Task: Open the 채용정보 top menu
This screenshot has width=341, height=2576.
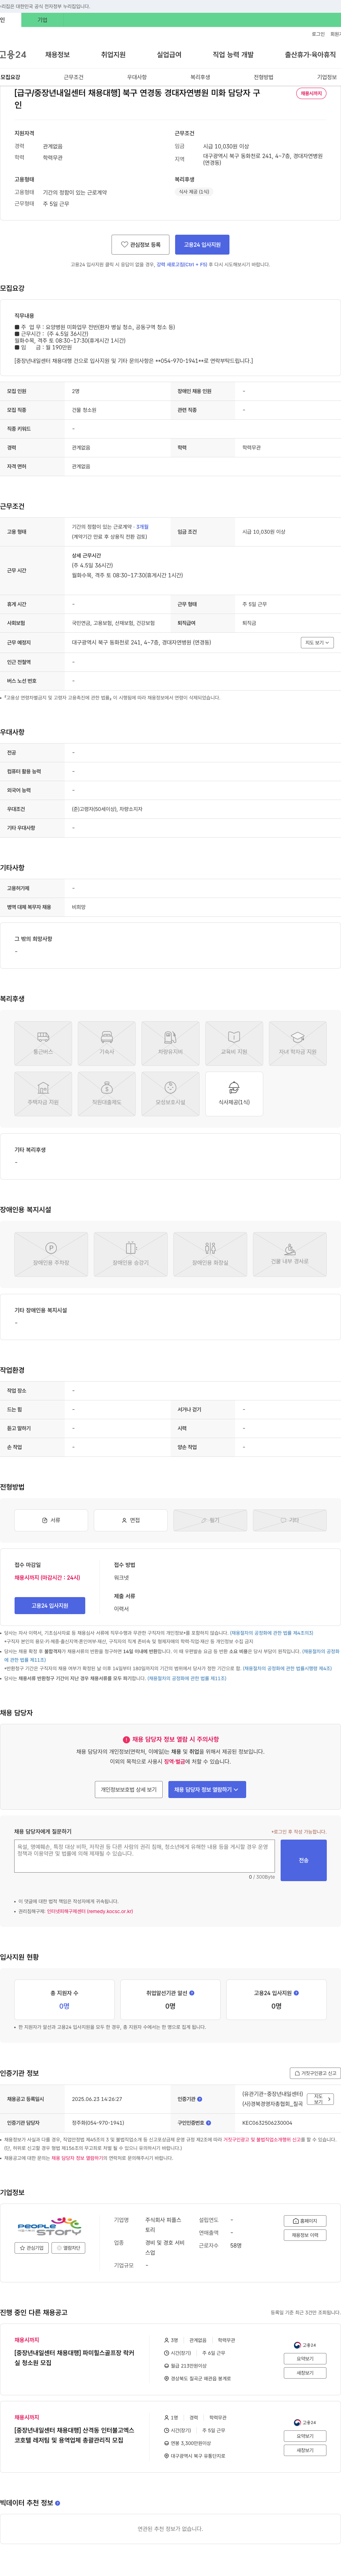Action: point(57,55)
